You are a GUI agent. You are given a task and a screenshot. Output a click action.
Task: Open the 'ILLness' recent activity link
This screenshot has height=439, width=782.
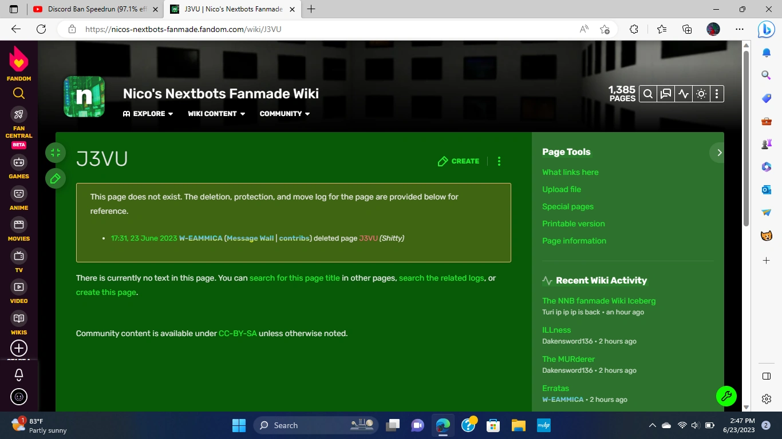(x=556, y=330)
